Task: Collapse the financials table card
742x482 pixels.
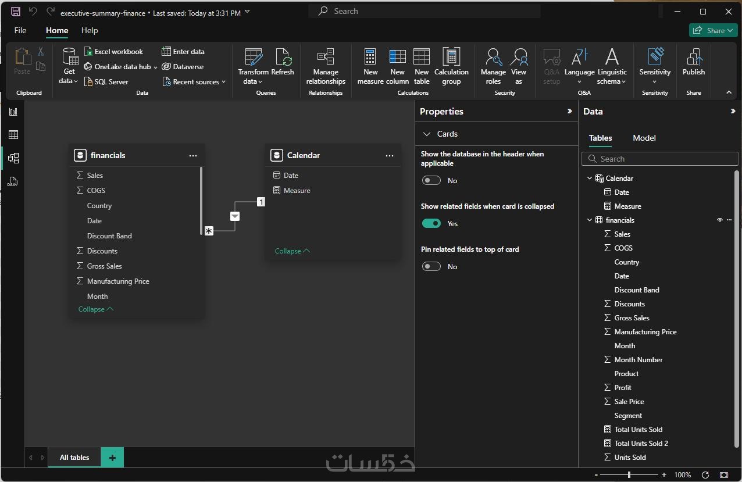Action: pyautogui.click(x=96, y=309)
